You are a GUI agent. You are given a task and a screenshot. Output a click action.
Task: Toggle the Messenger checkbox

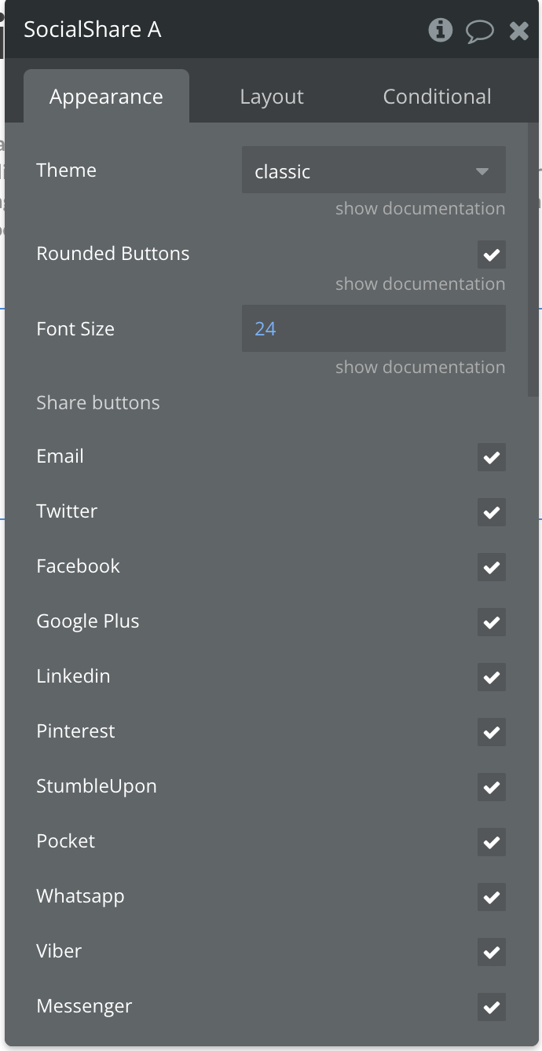point(492,1007)
